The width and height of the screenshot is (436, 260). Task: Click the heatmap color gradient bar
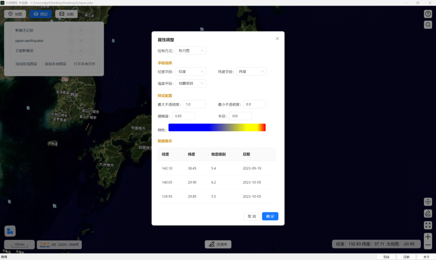217,128
